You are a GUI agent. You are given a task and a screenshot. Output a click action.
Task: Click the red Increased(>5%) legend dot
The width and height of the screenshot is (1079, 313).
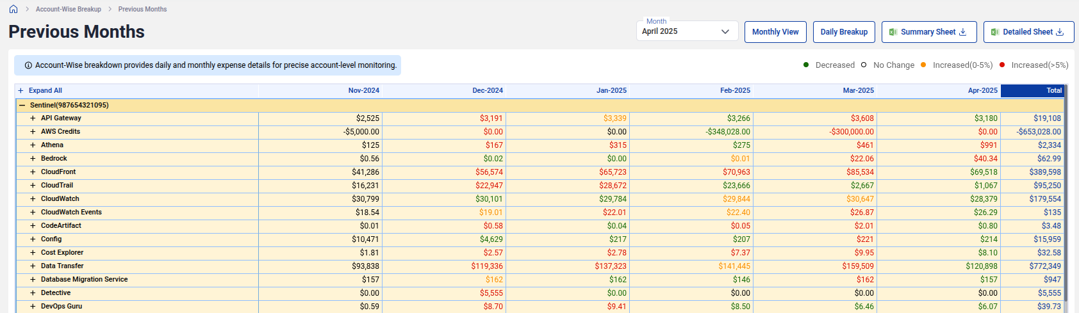click(x=1002, y=65)
